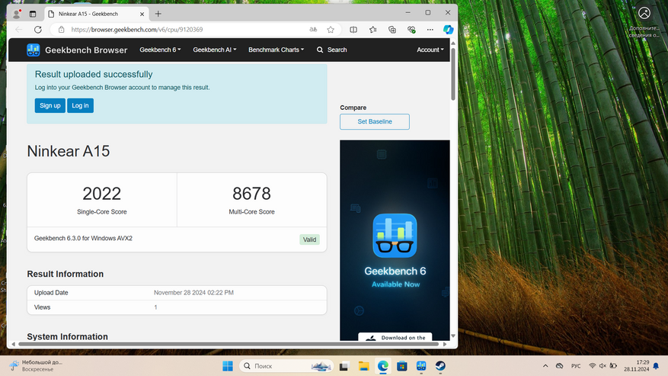Open Copilot sidebar icon
Viewport: 668px width, 376px height.
click(x=448, y=30)
